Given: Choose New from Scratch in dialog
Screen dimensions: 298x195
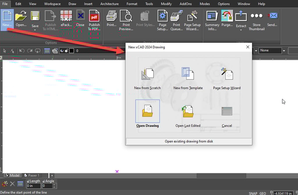Looking at the screenshot, I should coord(148,79).
